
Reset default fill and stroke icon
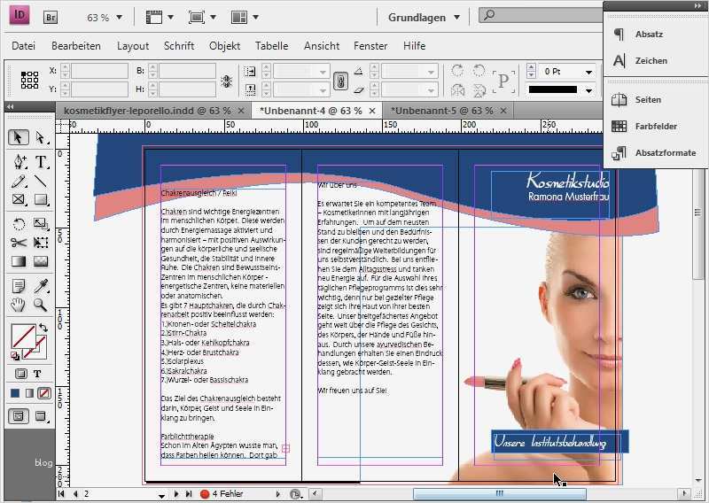pos(15,356)
